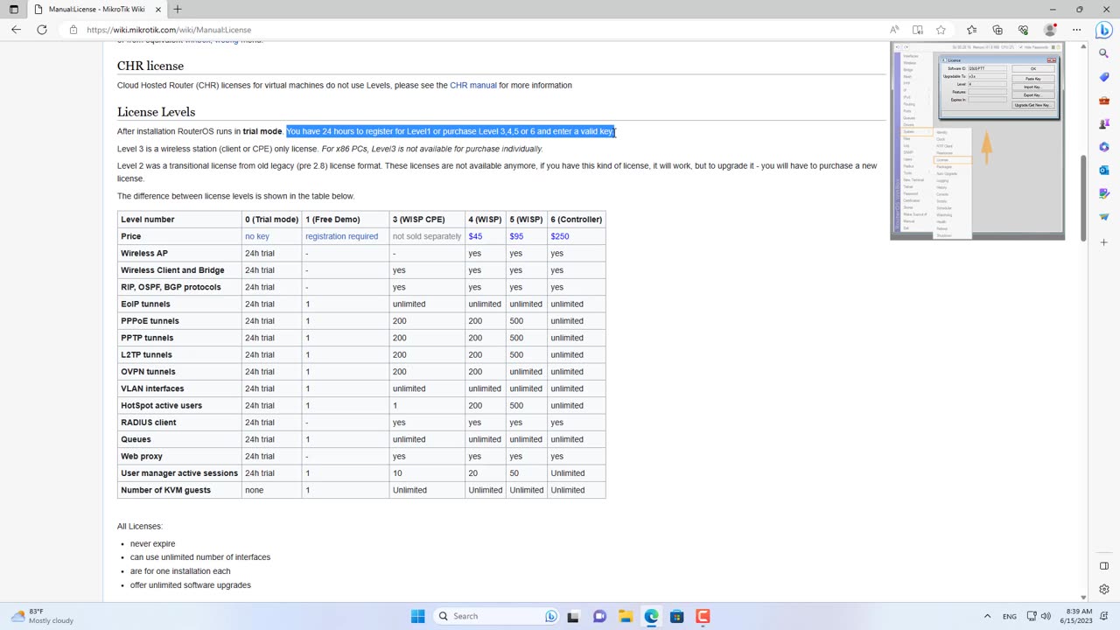View site information lock icon
This screenshot has width=1120, height=630.
click(73, 30)
